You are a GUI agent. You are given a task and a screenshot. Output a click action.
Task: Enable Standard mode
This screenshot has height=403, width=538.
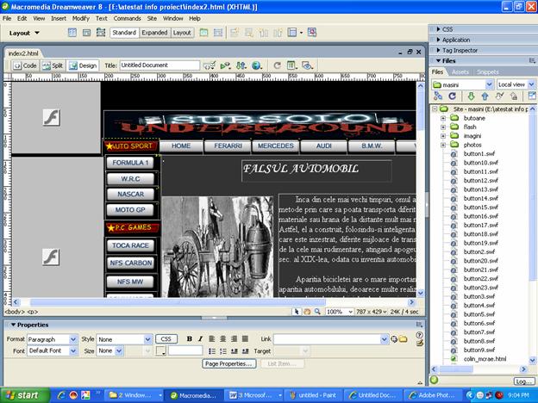click(124, 33)
